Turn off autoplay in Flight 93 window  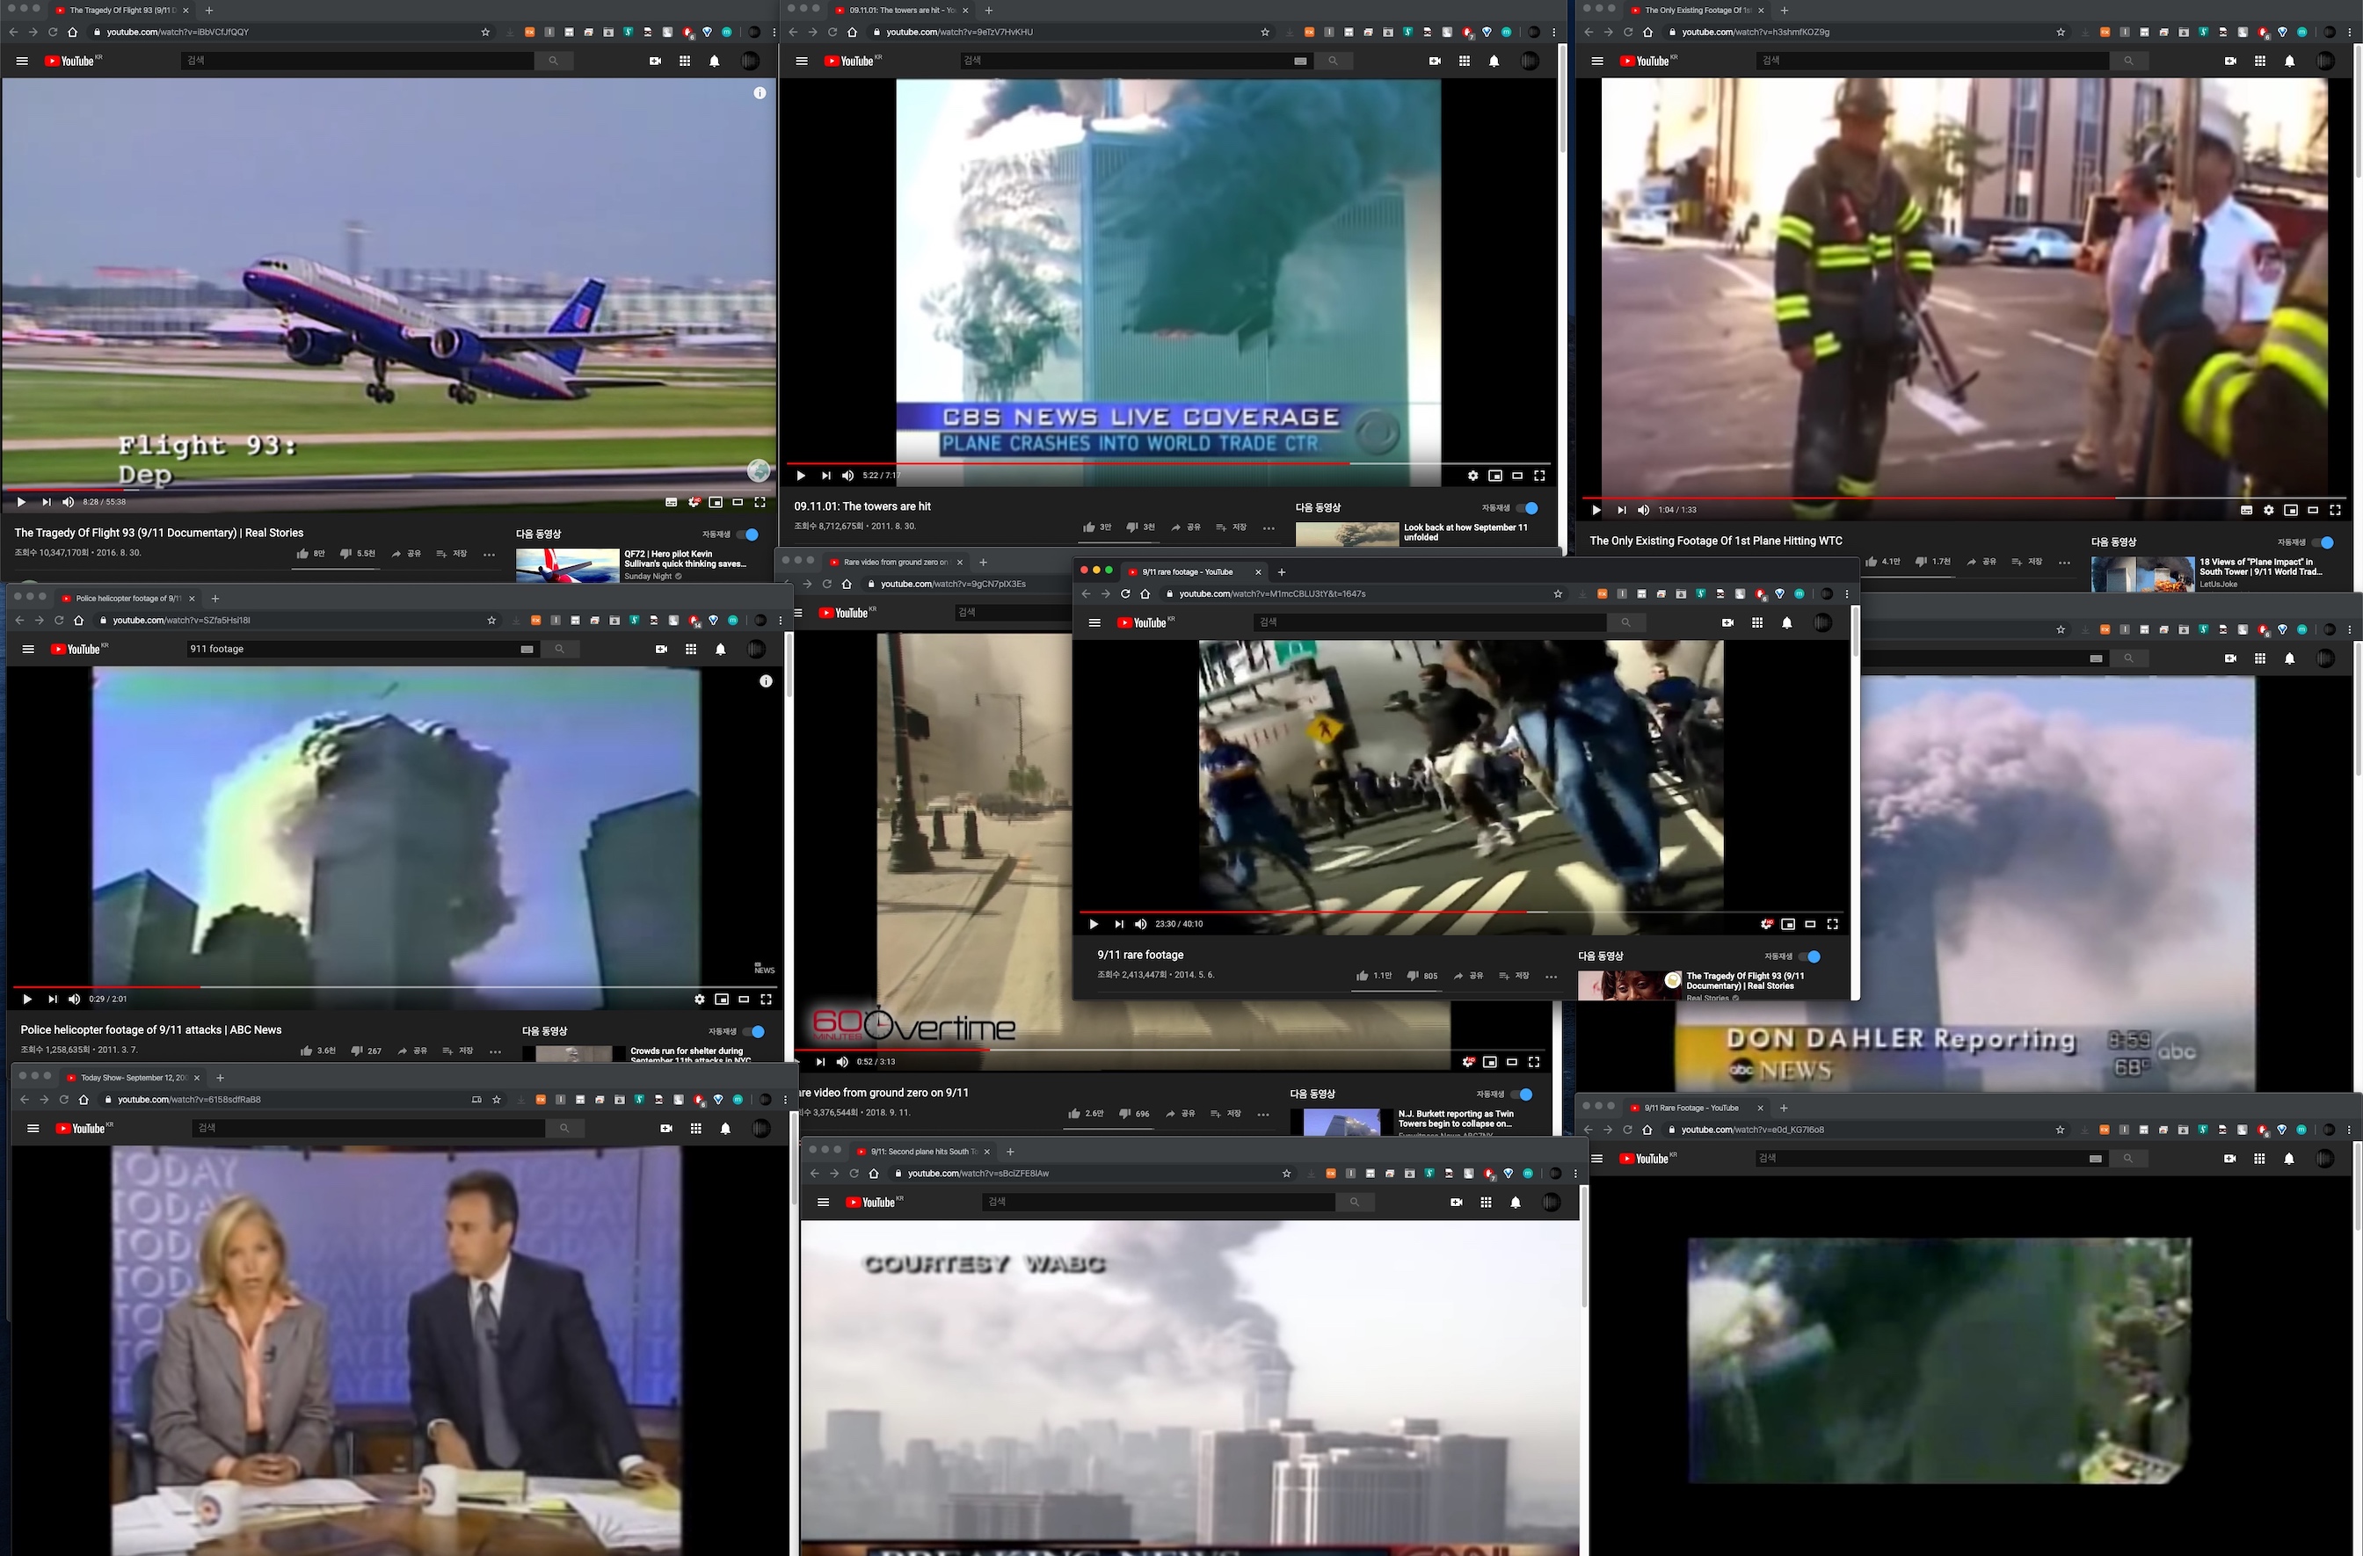pos(749,534)
